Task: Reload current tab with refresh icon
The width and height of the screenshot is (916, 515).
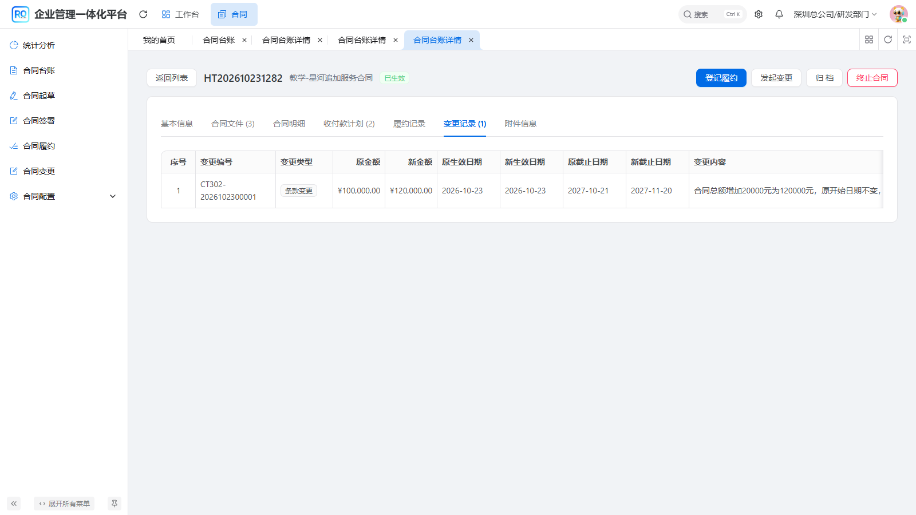Action: pos(888,39)
